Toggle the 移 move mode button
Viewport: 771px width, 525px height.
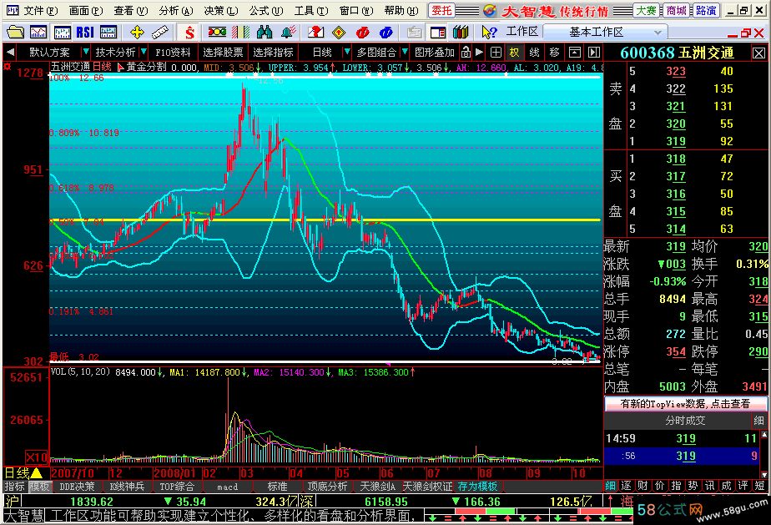click(x=555, y=52)
